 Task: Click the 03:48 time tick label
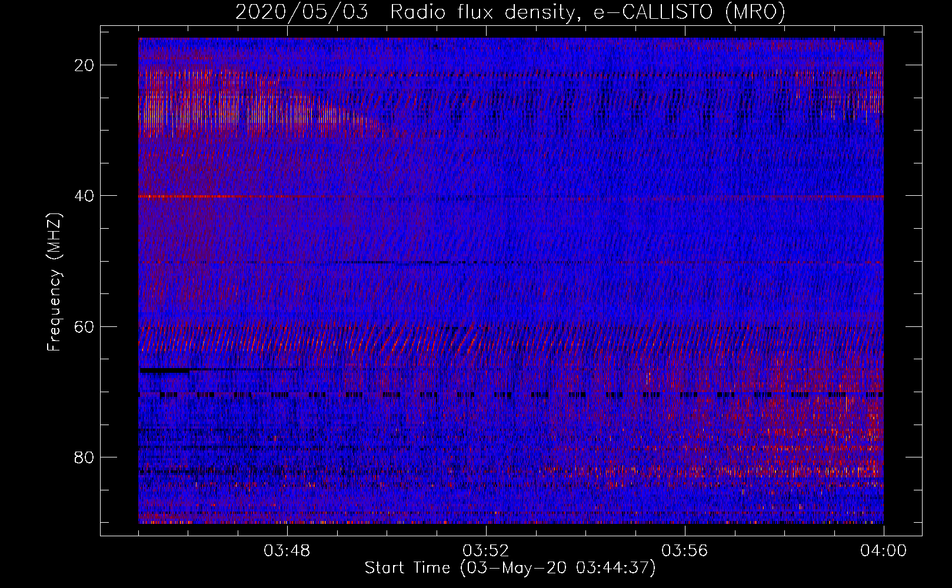287,551
